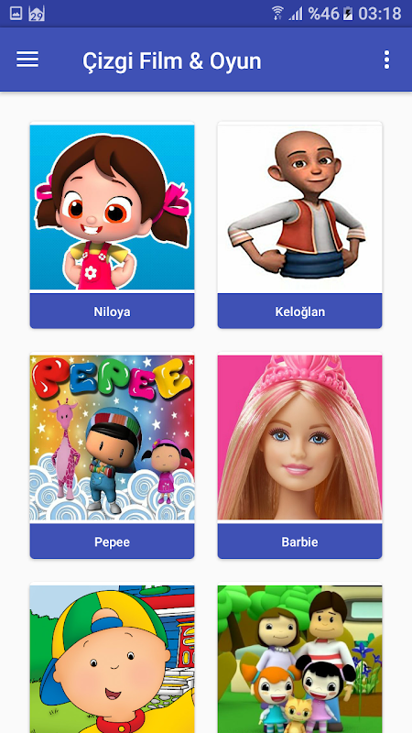
Task: Tap the Pepee label button
Action: pyautogui.click(x=112, y=542)
